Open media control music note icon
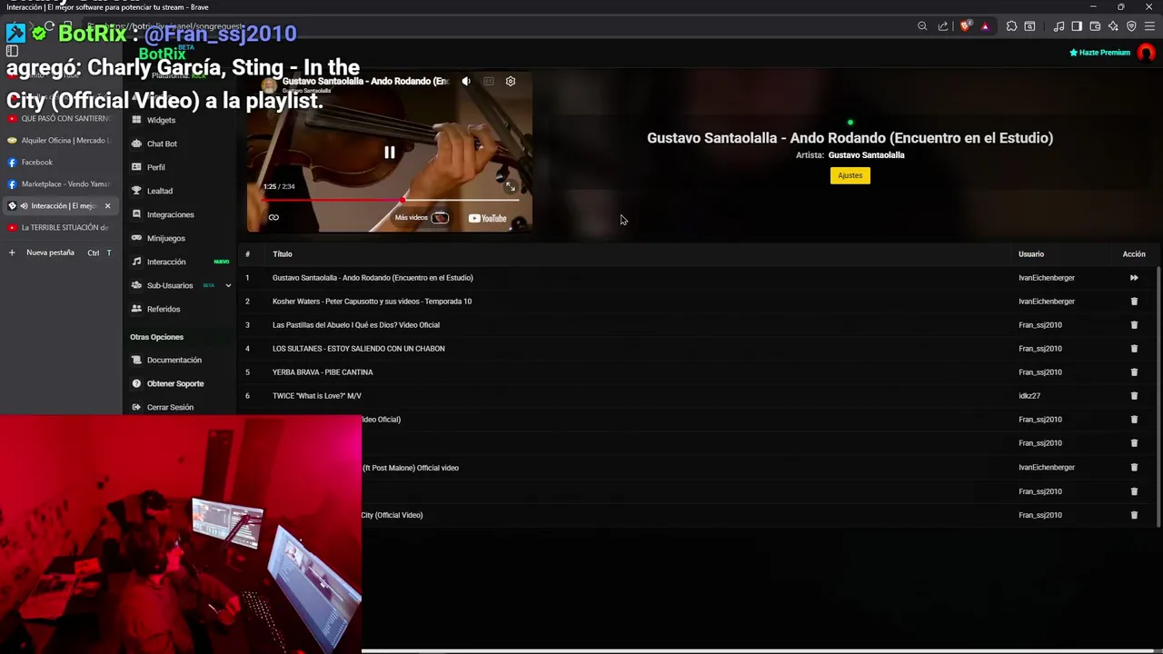Viewport: 1163px width, 654px height. pyautogui.click(x=1059, y=26)
